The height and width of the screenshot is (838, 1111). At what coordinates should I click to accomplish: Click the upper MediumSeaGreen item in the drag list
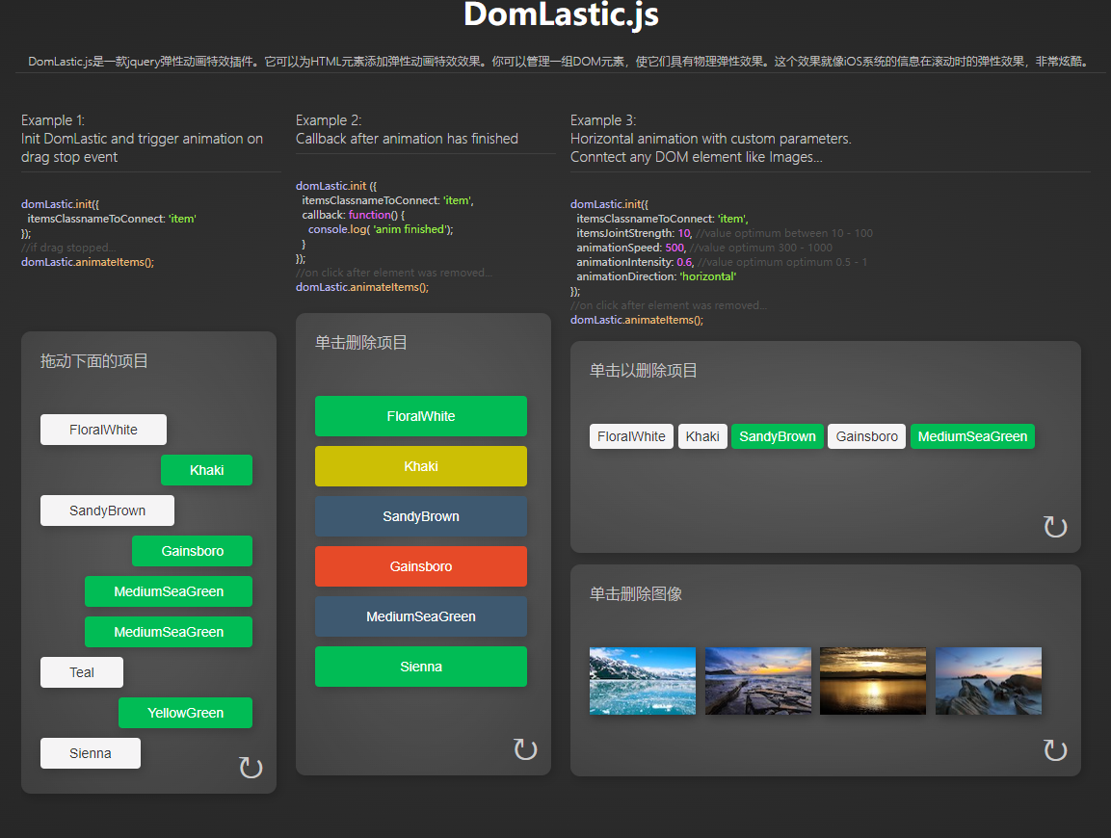(169, 590)
